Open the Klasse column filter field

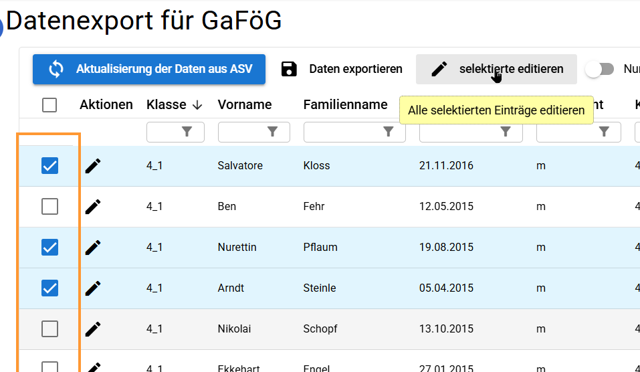tap(175, 132)
